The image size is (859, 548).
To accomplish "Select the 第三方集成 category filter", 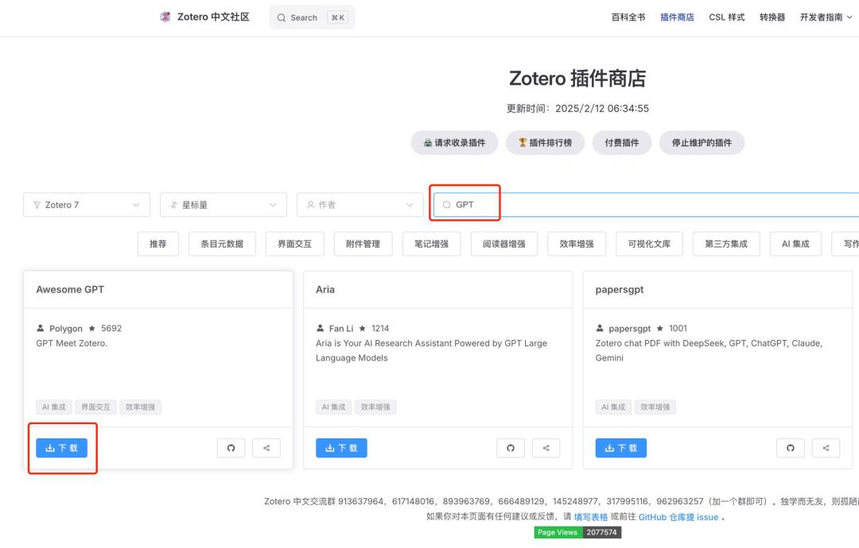I will 726,244.
